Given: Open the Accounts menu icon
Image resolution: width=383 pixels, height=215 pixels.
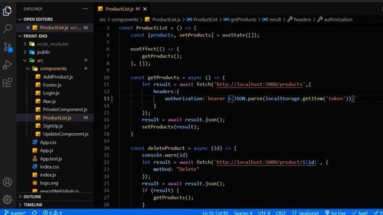Looking at the screenshot, I should click(x=7, y=182).
